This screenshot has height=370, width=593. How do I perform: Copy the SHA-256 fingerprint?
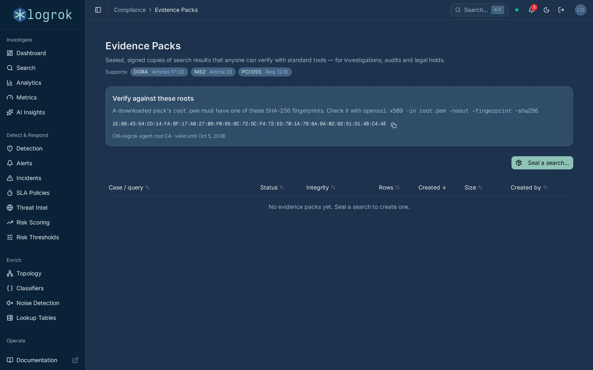(x=394, y=125)
